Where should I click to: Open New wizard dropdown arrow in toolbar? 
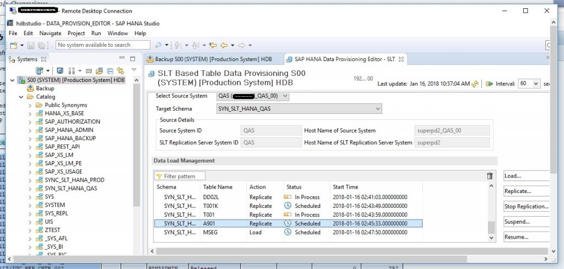coord(22,45)
